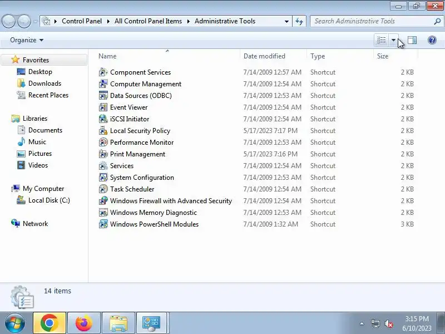Click the Back navigation button

coord(8,21)
